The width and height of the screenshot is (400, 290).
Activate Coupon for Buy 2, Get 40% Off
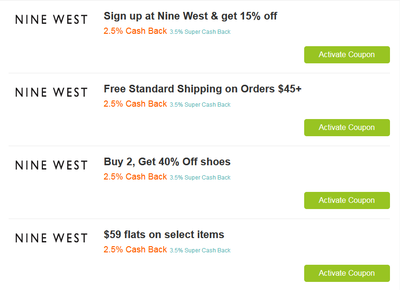point(347,200)
